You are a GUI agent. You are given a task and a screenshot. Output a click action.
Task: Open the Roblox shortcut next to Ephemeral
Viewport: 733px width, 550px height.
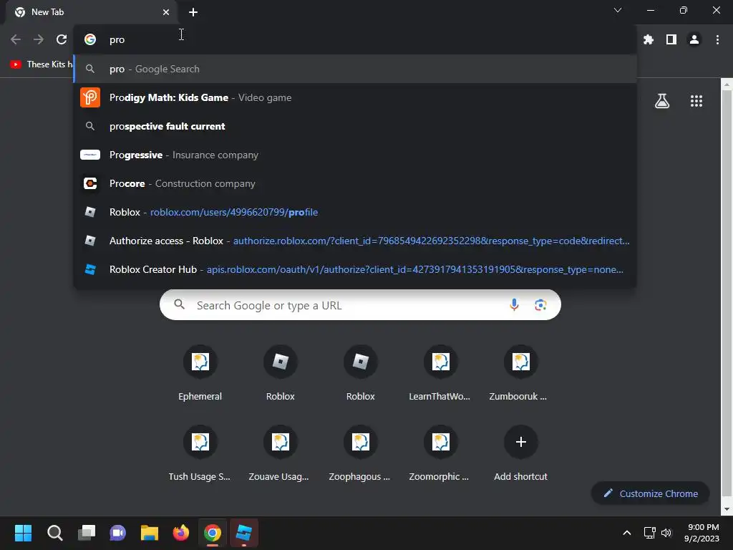281,374
